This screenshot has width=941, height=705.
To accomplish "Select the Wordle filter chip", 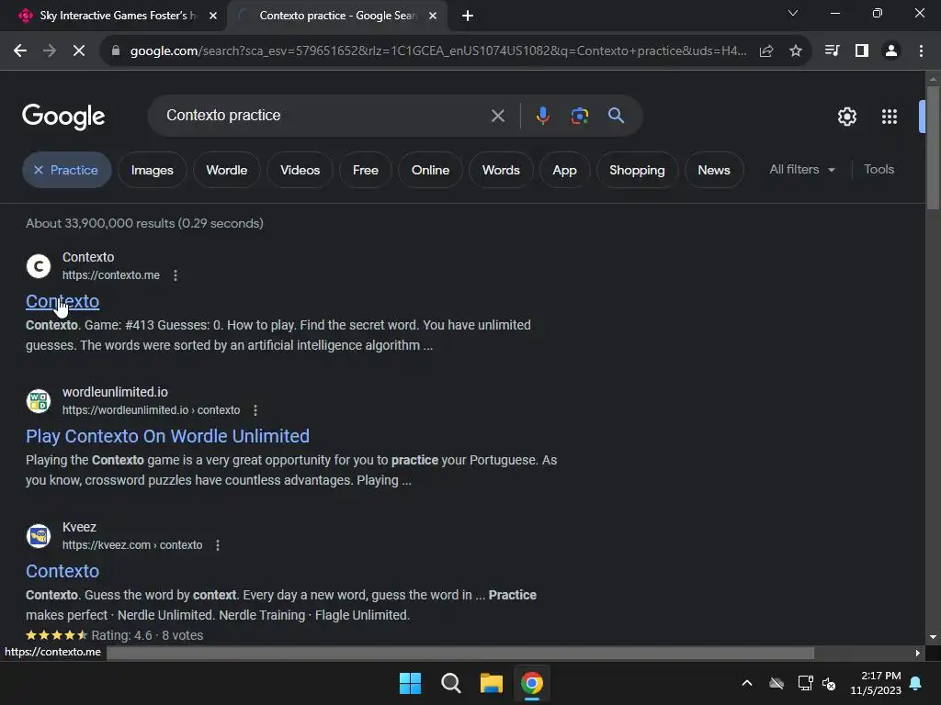I will [x=226, y=170].
